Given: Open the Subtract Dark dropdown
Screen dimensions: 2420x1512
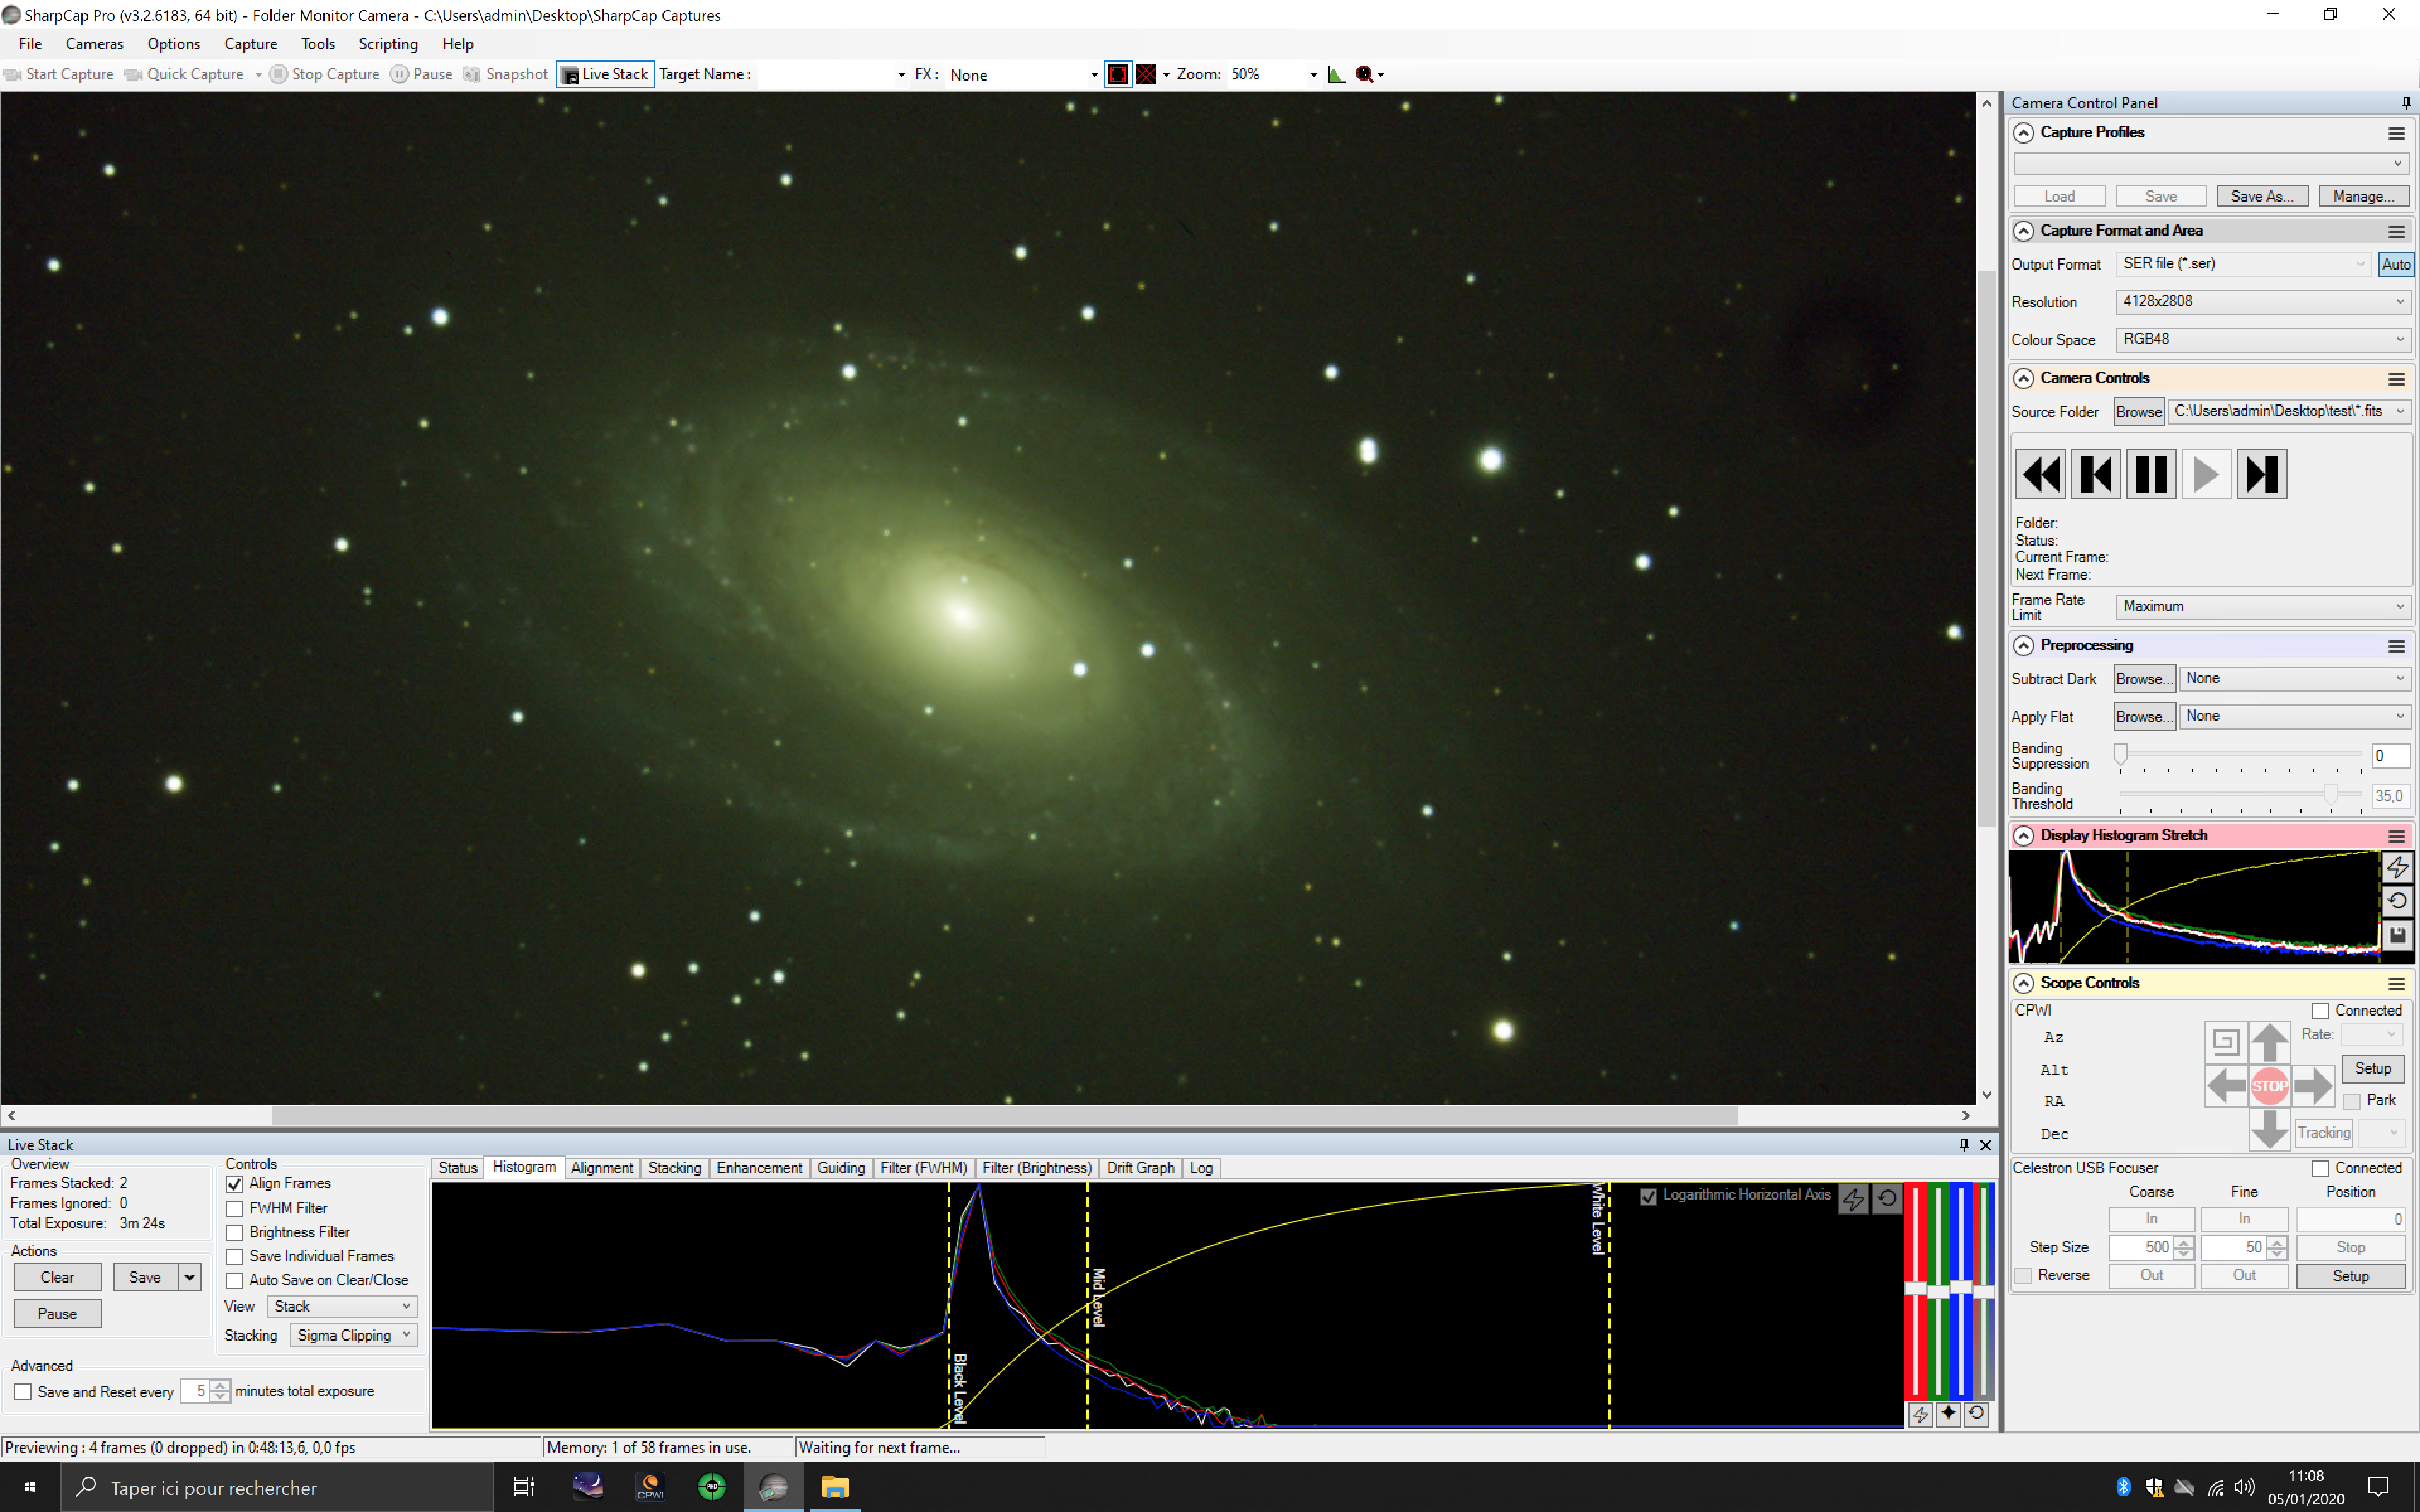Looking at the screenshot, I should (x=2294, y=679).
